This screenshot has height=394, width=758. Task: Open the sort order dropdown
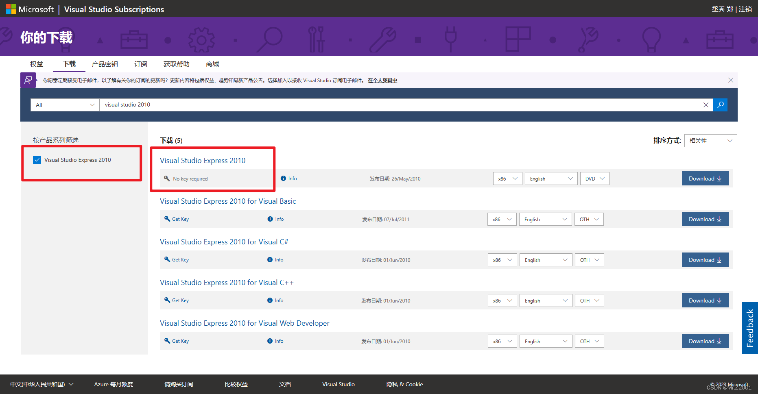pos(710,141)
